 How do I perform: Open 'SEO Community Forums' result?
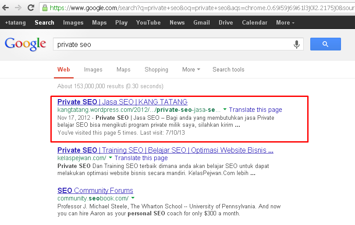(x=95, y=190)
